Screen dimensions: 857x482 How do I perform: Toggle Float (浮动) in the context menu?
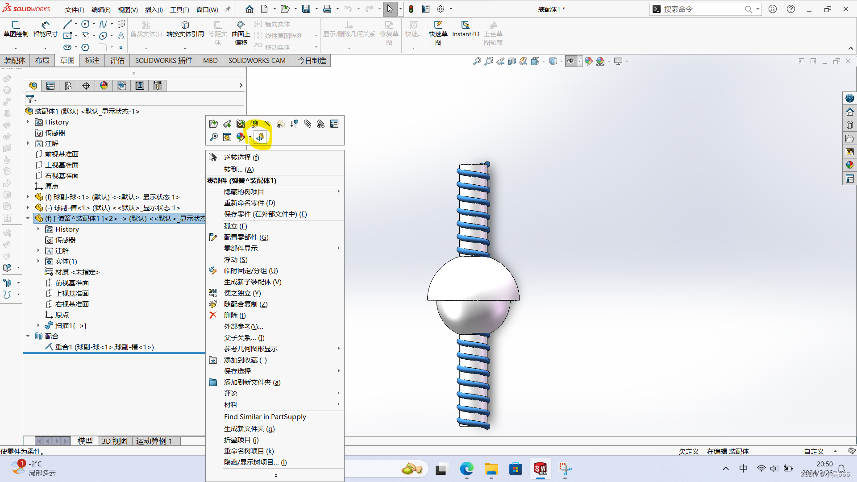(x=236, y=259)
